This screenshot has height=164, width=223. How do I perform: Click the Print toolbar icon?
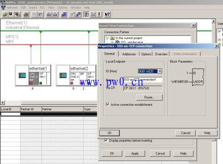point(26,15)
